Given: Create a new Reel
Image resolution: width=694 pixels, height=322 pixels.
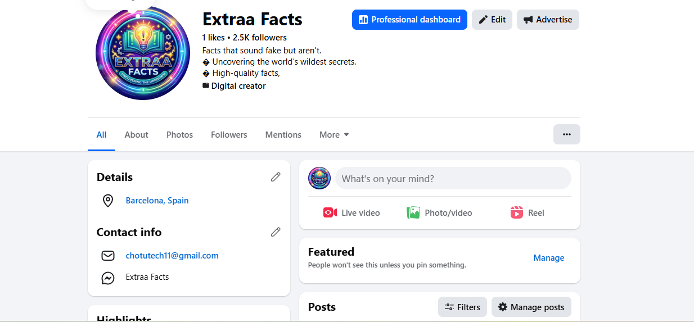Looking at the screenshot, I should click(527, 213).
